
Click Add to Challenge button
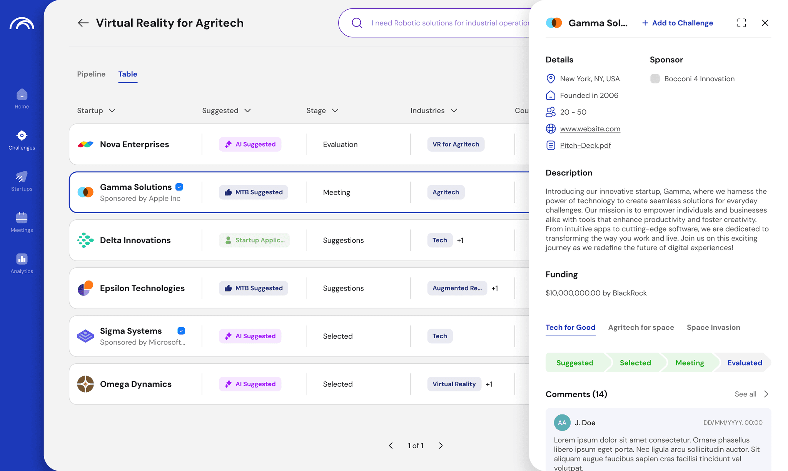click(x=678, y=23)
